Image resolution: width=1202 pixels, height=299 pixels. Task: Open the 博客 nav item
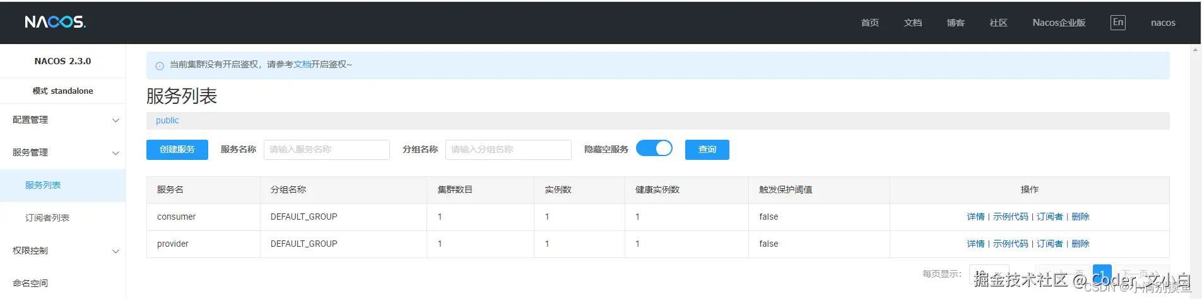pos(956,23)
